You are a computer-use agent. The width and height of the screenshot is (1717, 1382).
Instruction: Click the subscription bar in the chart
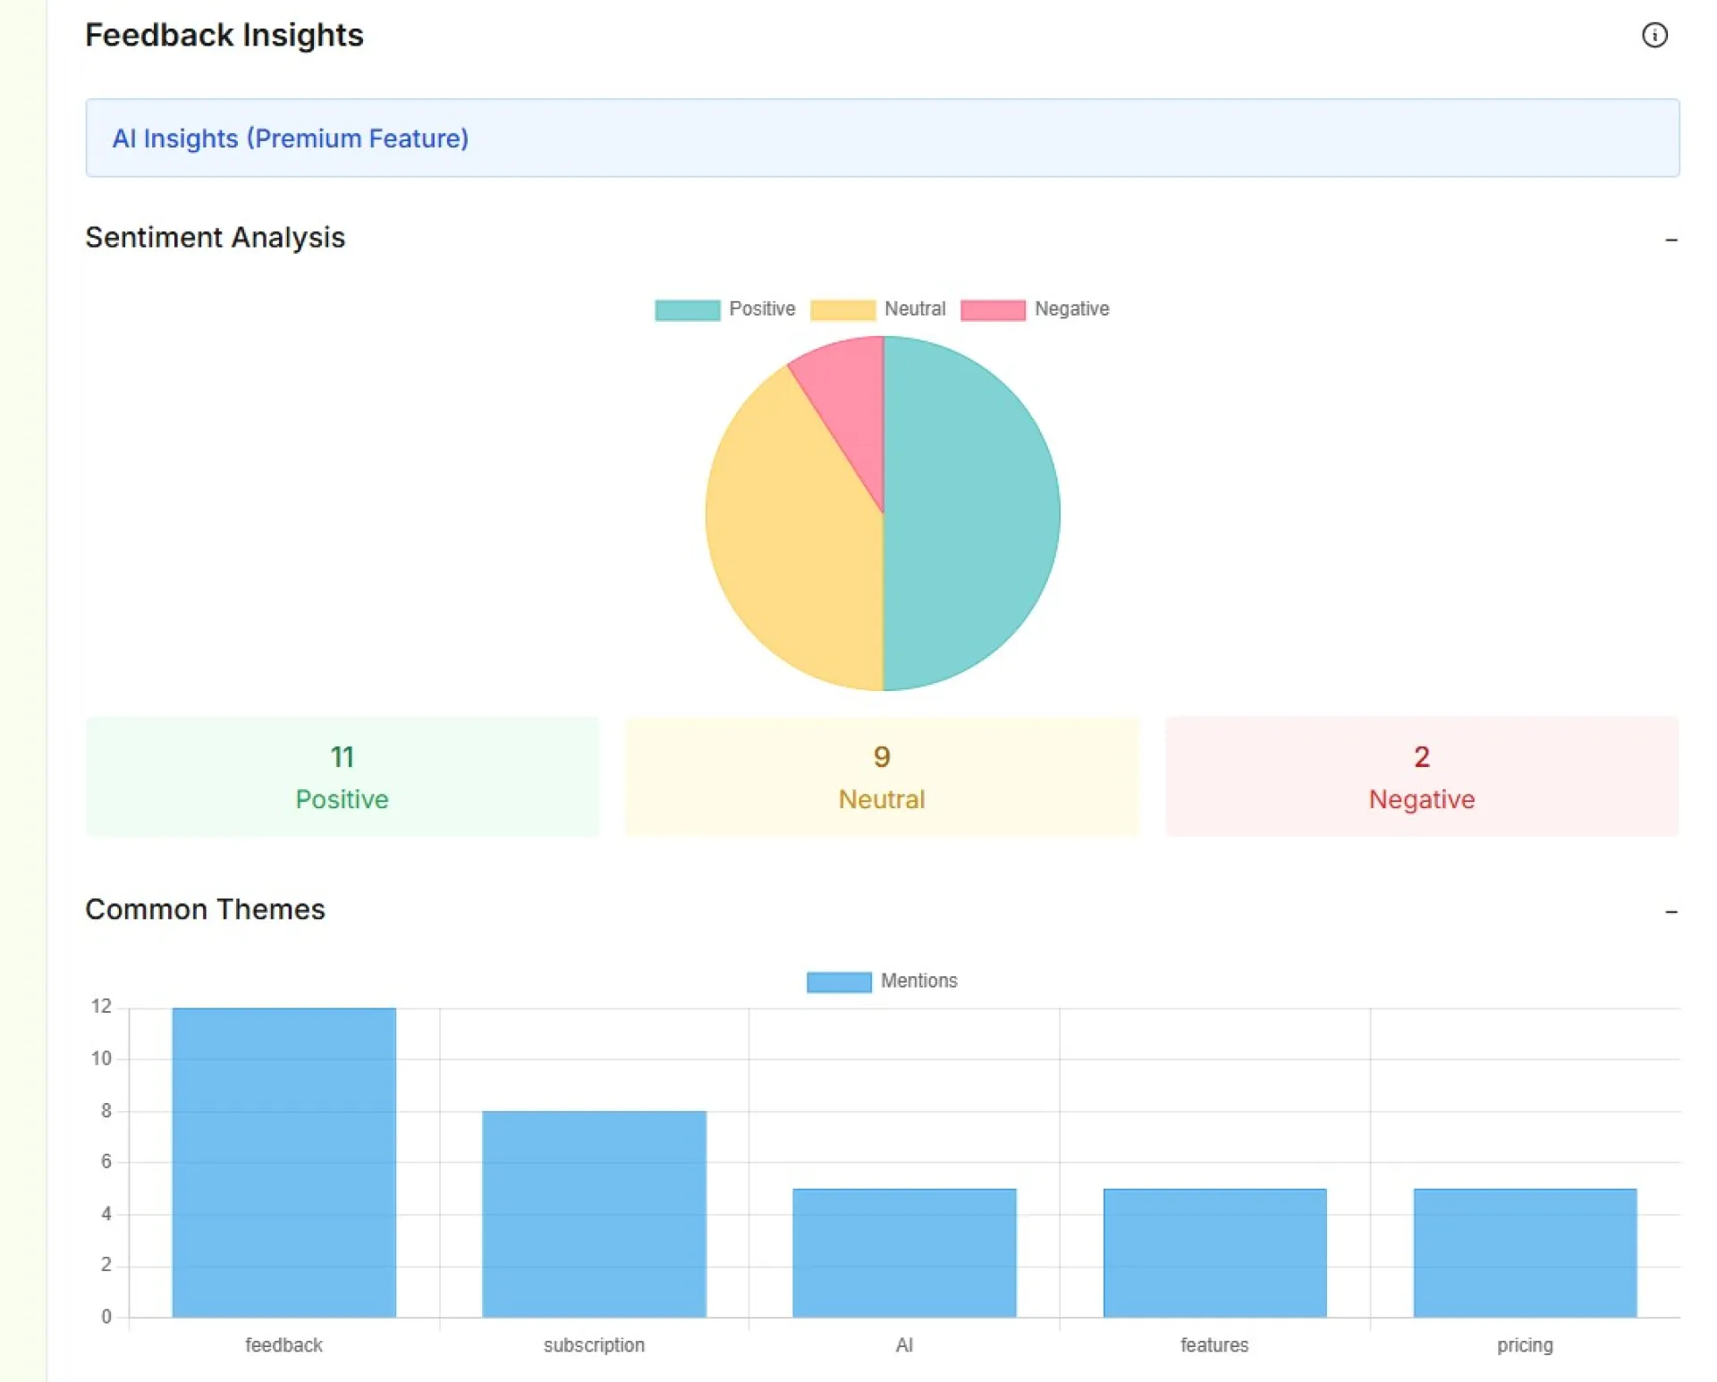tap(594, 1214)
